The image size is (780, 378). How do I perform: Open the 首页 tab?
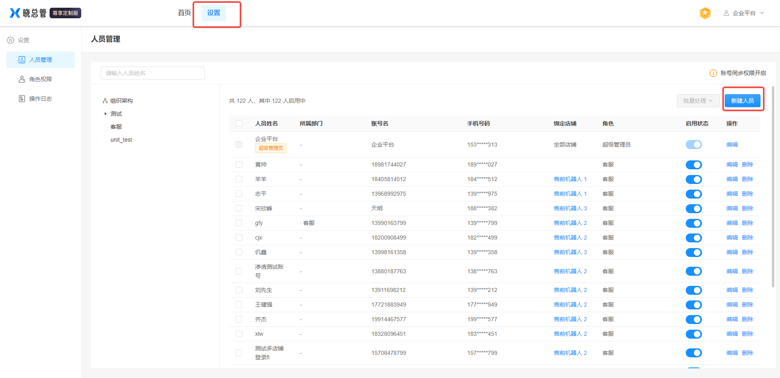click(x=184, y=13)
